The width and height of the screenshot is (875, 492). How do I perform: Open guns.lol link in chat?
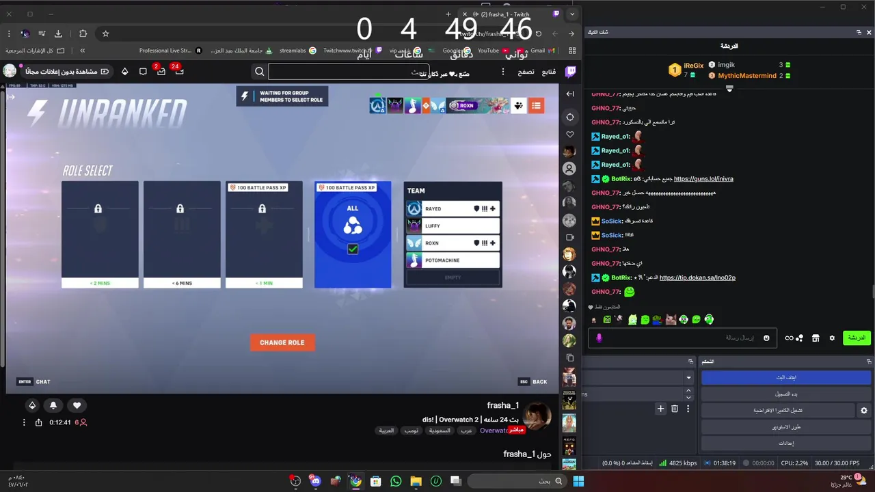703,179
